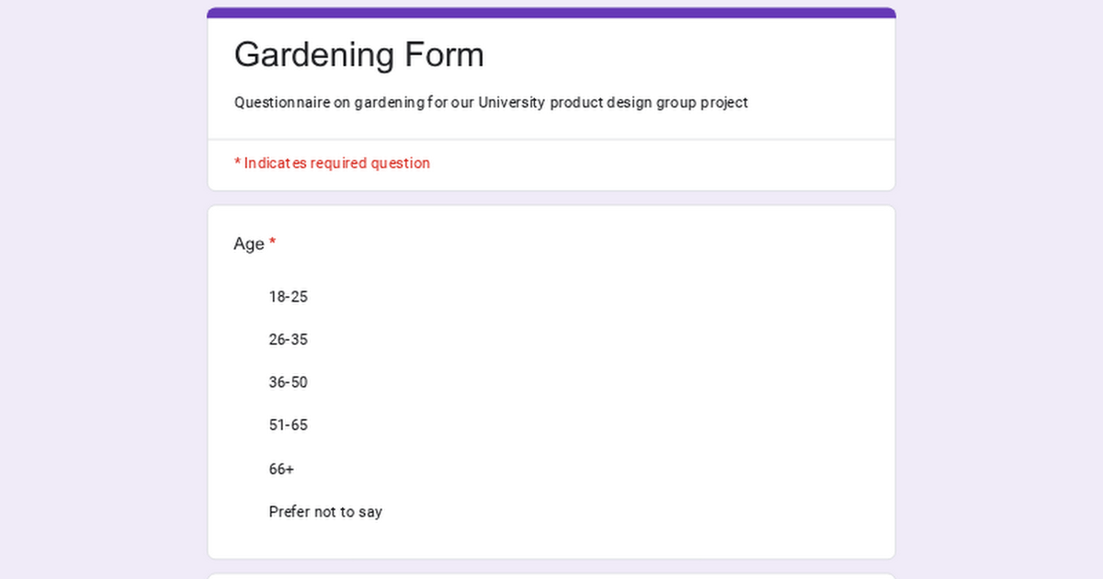Select the 18-25 age option
Viewport: 1103px width, 579px height.
pyautogui.click(x=288, y=297)
